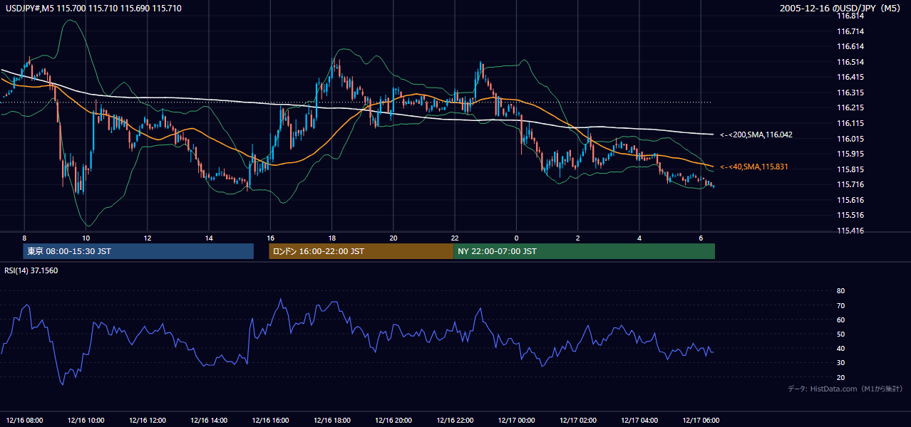Click the 200 SMA label 116.042

(756, 135)
